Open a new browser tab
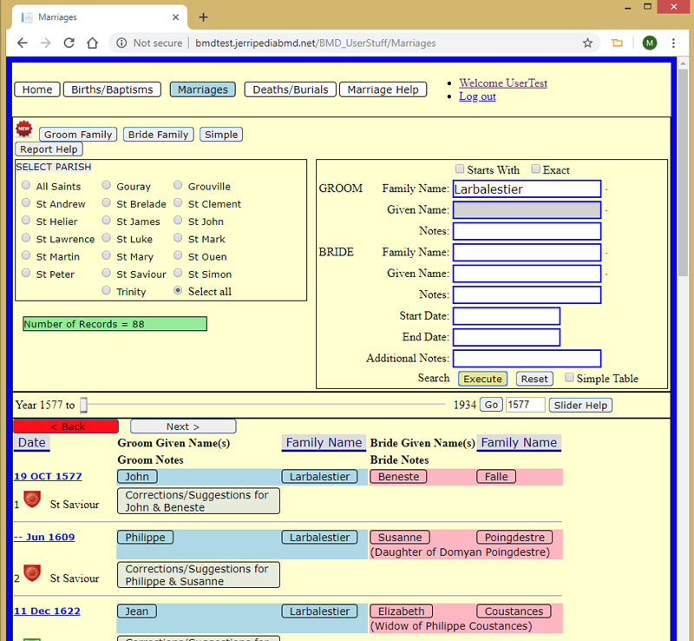Viewport: 694px width, 641px height. [x=203, y=17]
